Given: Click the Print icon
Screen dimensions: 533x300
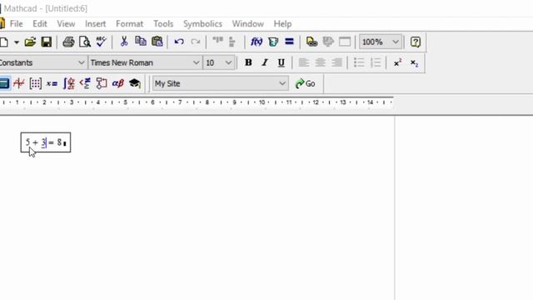Looking at the screenshot, I should (68, 42).
